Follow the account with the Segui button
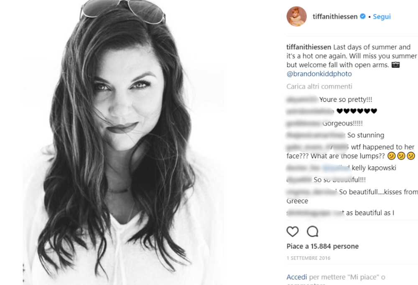418x285 pixels. 381,16
